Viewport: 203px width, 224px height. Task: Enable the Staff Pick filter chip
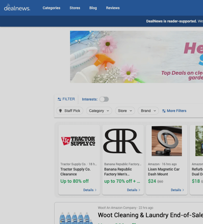pyautogui.click(x=70, y=111)
